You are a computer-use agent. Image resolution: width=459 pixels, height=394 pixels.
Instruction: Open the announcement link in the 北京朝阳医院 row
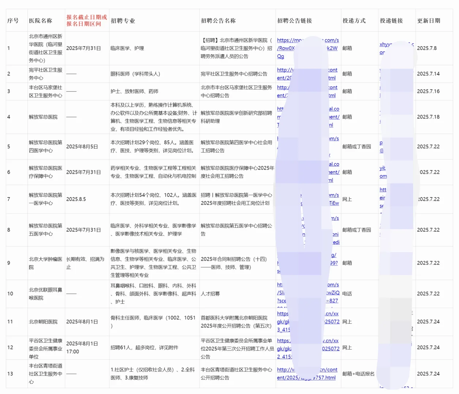point(308,321)
